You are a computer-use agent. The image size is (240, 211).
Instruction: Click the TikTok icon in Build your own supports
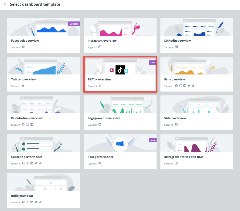click(x=40, y=202)
